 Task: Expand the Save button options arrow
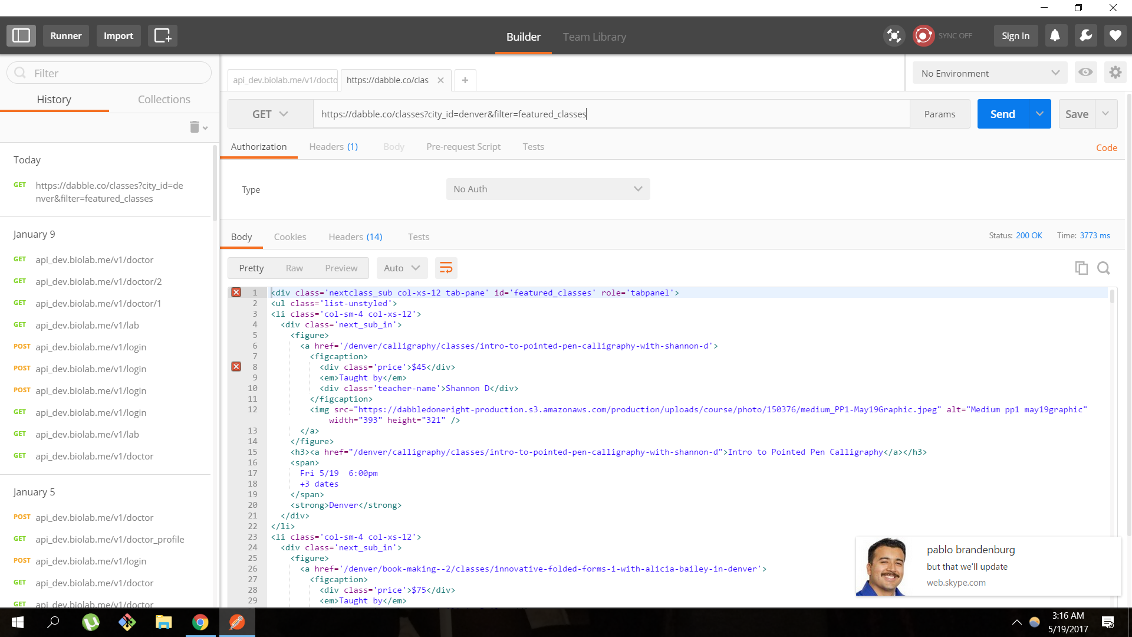(x=1105, y=114)
